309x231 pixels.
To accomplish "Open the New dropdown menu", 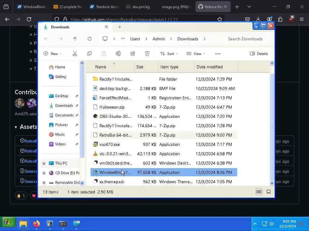I will (x=53, y=54).
